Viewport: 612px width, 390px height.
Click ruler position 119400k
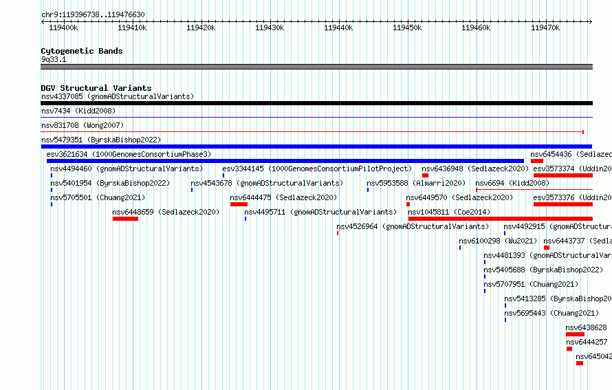[63, 28]
